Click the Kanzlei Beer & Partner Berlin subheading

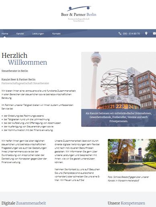pos(18,79)
